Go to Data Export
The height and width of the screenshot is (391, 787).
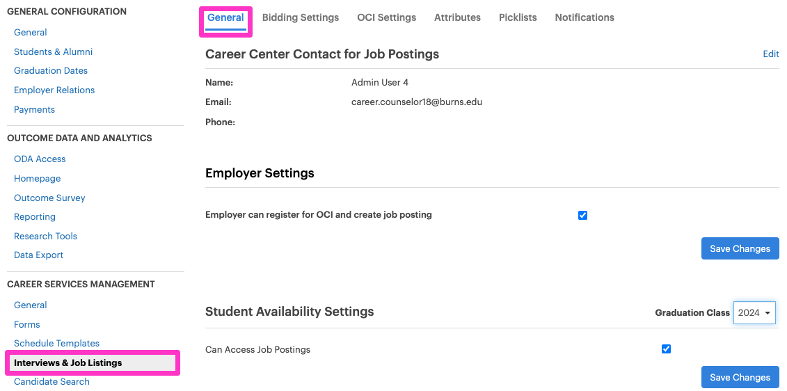[39, 255]
